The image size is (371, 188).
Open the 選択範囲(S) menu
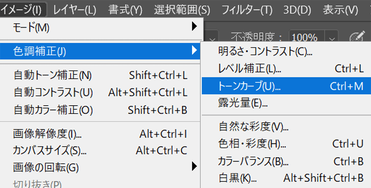pos(182,9)
